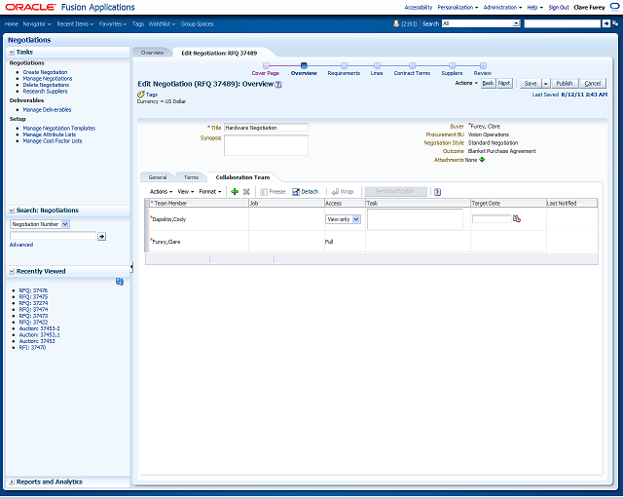Open table View menu
The image size is (623, 499).
tap(186, 192)
